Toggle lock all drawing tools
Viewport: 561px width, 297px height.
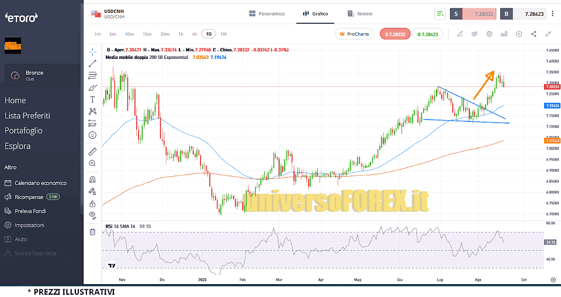[92, 204]
